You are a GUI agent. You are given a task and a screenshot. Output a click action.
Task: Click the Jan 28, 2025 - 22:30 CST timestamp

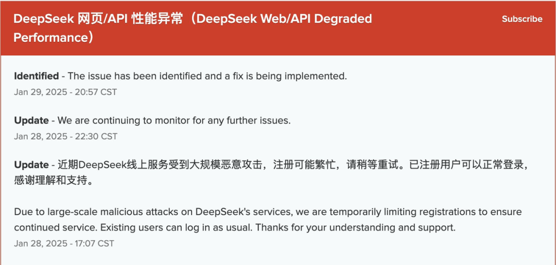(x=65, y=136)
